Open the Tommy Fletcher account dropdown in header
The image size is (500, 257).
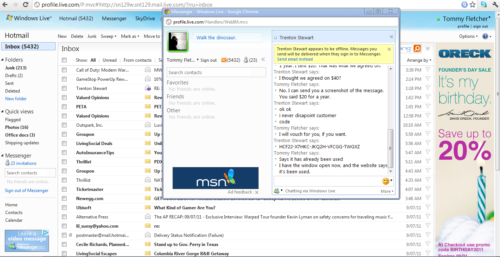(x=467, y=18)
